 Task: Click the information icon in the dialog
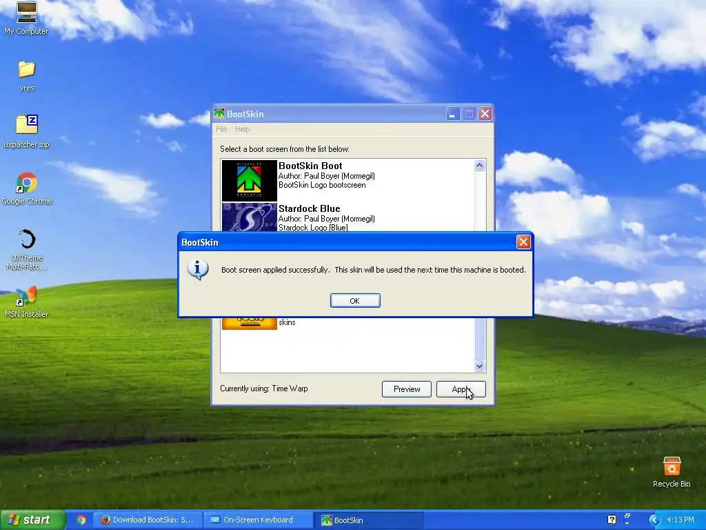198,270
